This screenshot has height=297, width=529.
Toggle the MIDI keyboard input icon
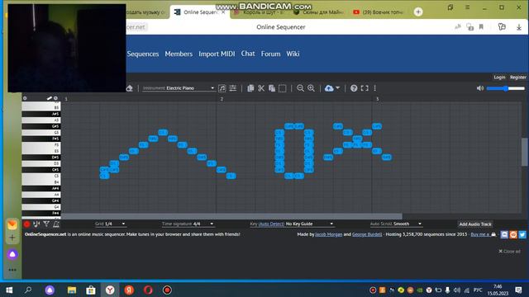pos(36,224)
